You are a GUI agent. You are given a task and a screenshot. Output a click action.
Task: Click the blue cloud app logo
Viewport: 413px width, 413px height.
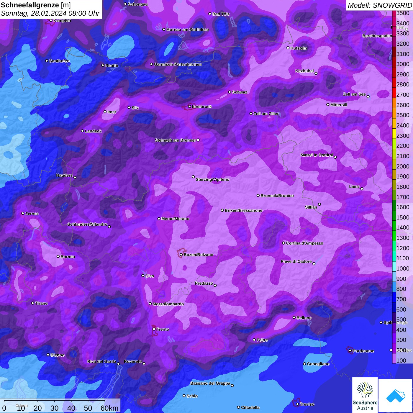[396, 396]
